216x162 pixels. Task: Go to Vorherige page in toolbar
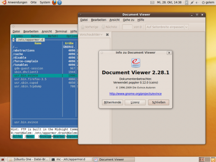point(90,27)
